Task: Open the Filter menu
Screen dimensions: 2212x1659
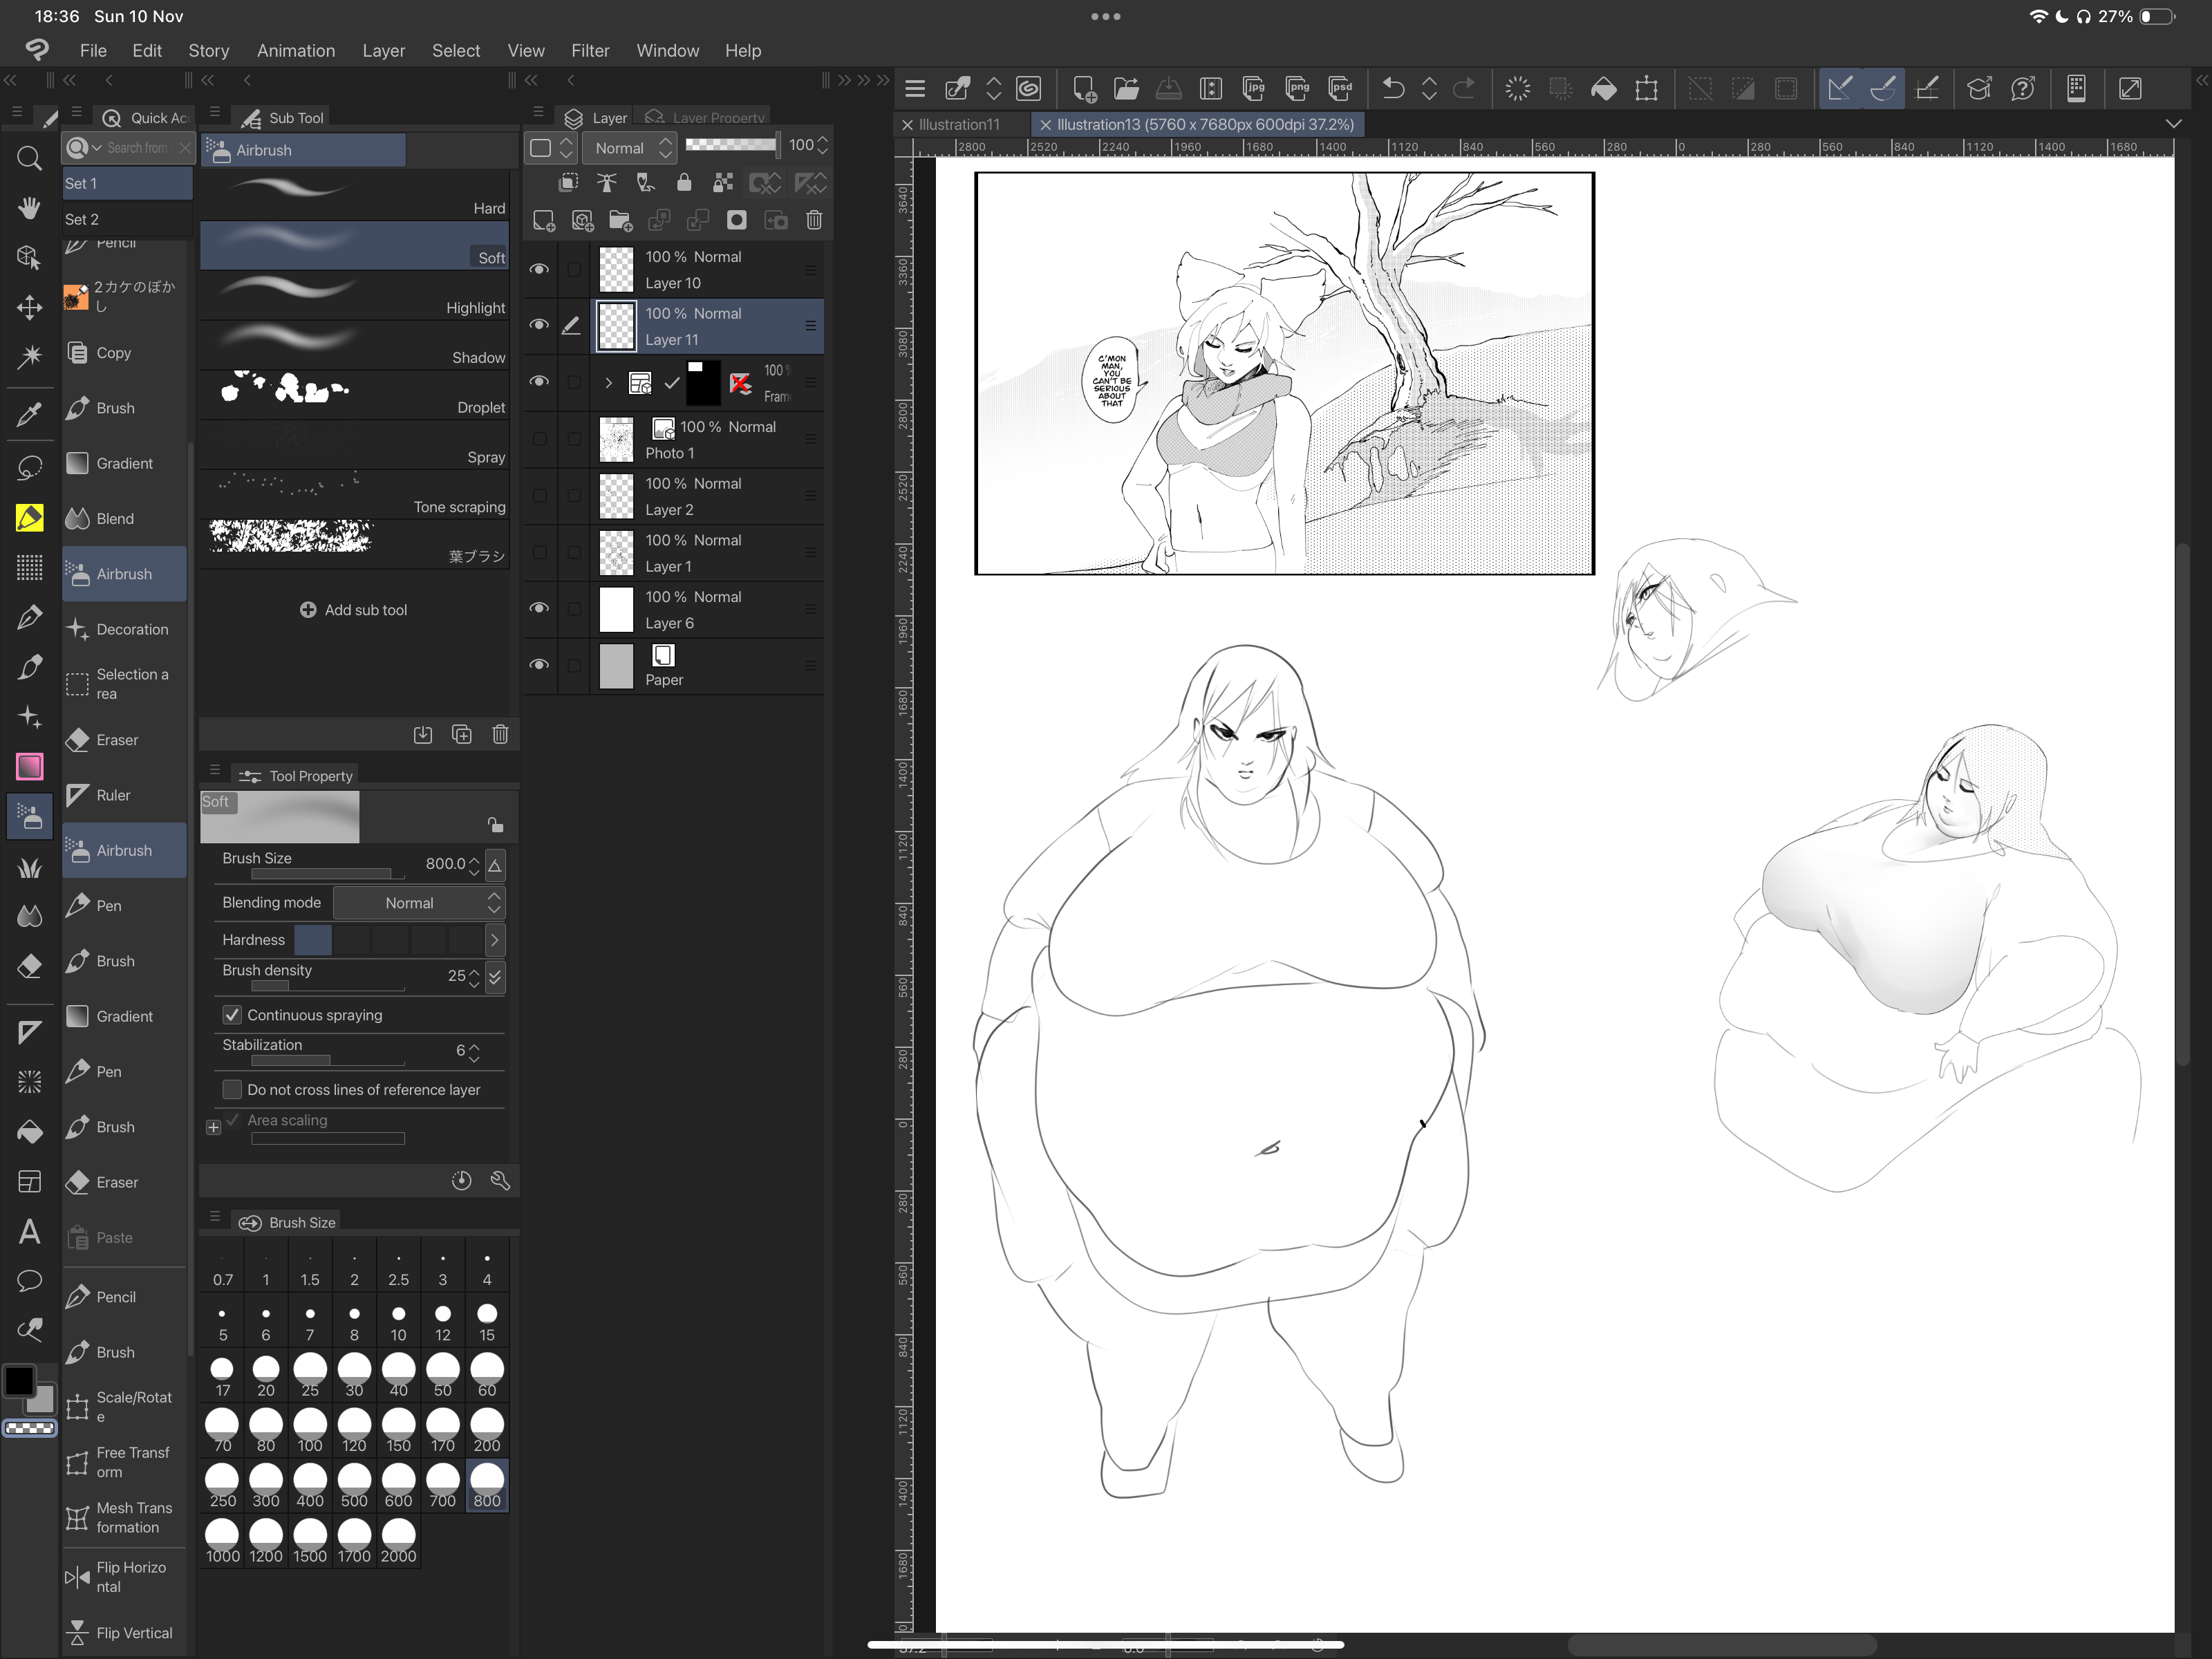Action: point(590,50)
